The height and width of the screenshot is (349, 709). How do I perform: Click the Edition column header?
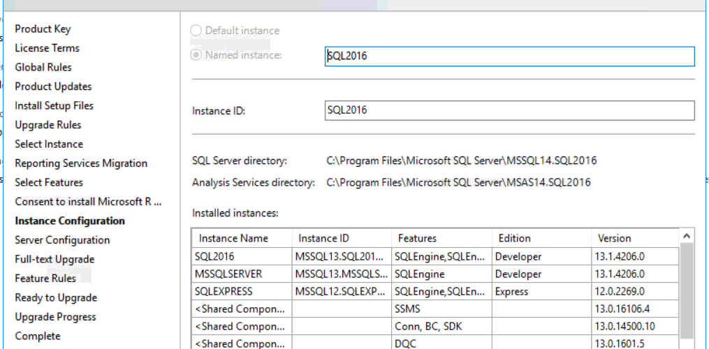(x=514, y=238)
